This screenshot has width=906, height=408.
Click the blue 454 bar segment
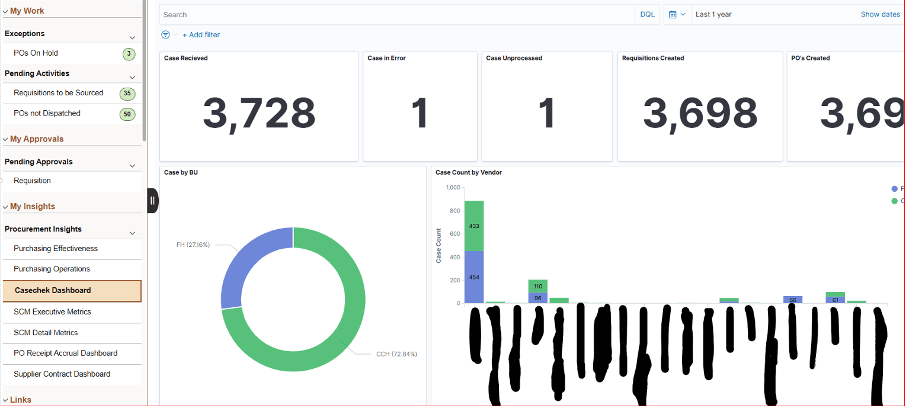coord(474,277)
